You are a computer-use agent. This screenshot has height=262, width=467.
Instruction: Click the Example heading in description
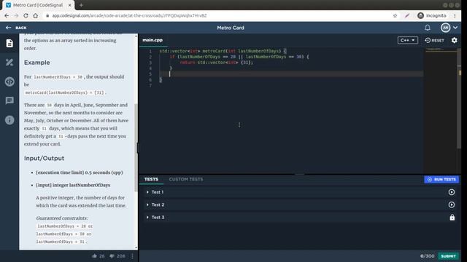37,63
